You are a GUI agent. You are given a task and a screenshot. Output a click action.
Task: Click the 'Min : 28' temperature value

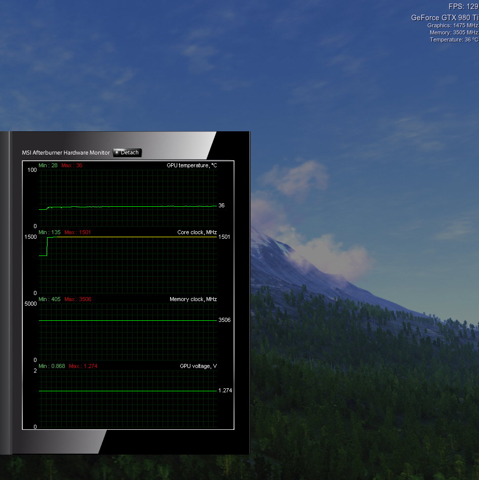pyautogui.click(x=48, y=165)
